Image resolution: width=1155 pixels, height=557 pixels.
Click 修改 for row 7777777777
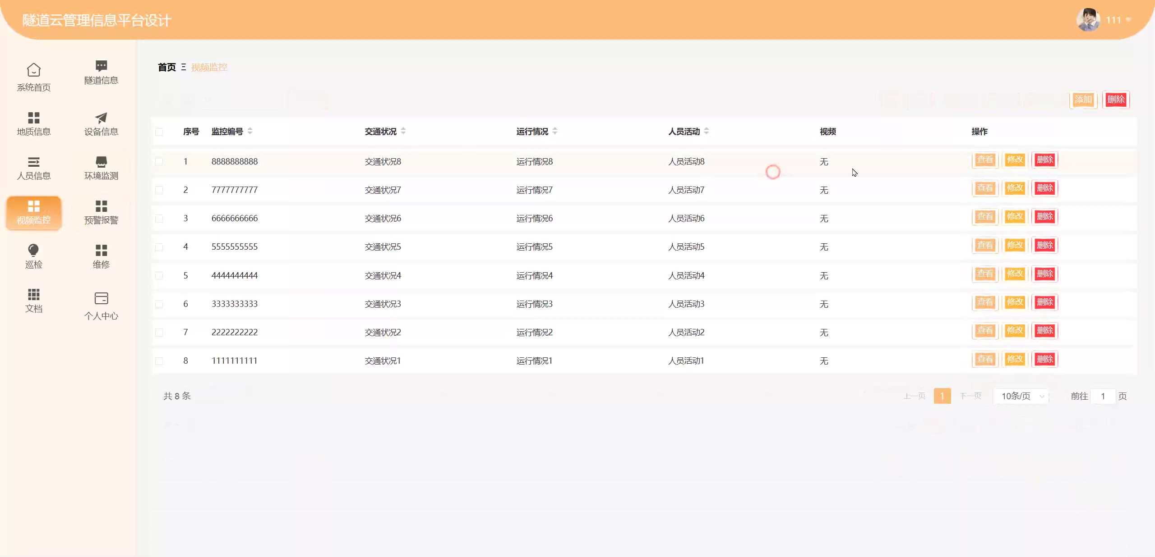pyautogui.click(x=1015, y=188)
